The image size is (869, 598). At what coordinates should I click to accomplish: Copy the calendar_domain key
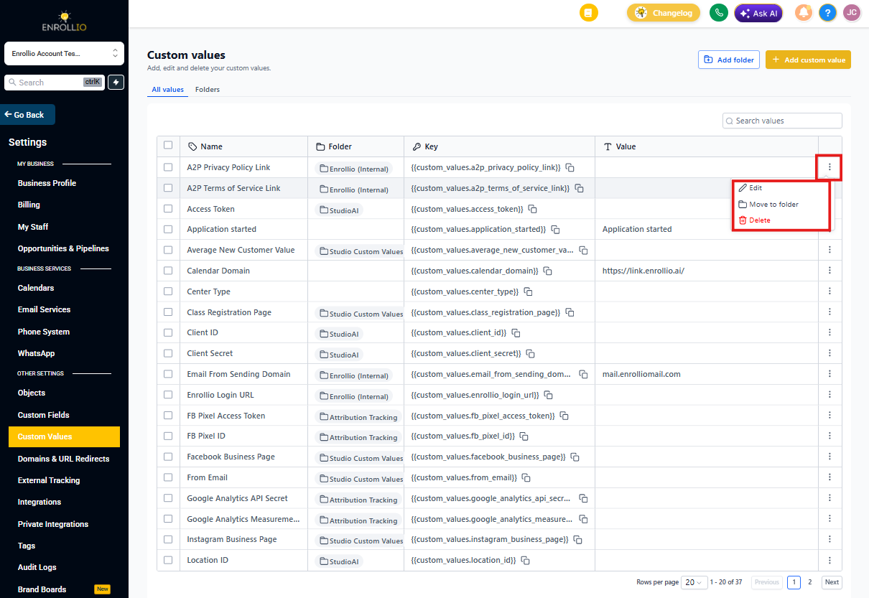[547, 271]
